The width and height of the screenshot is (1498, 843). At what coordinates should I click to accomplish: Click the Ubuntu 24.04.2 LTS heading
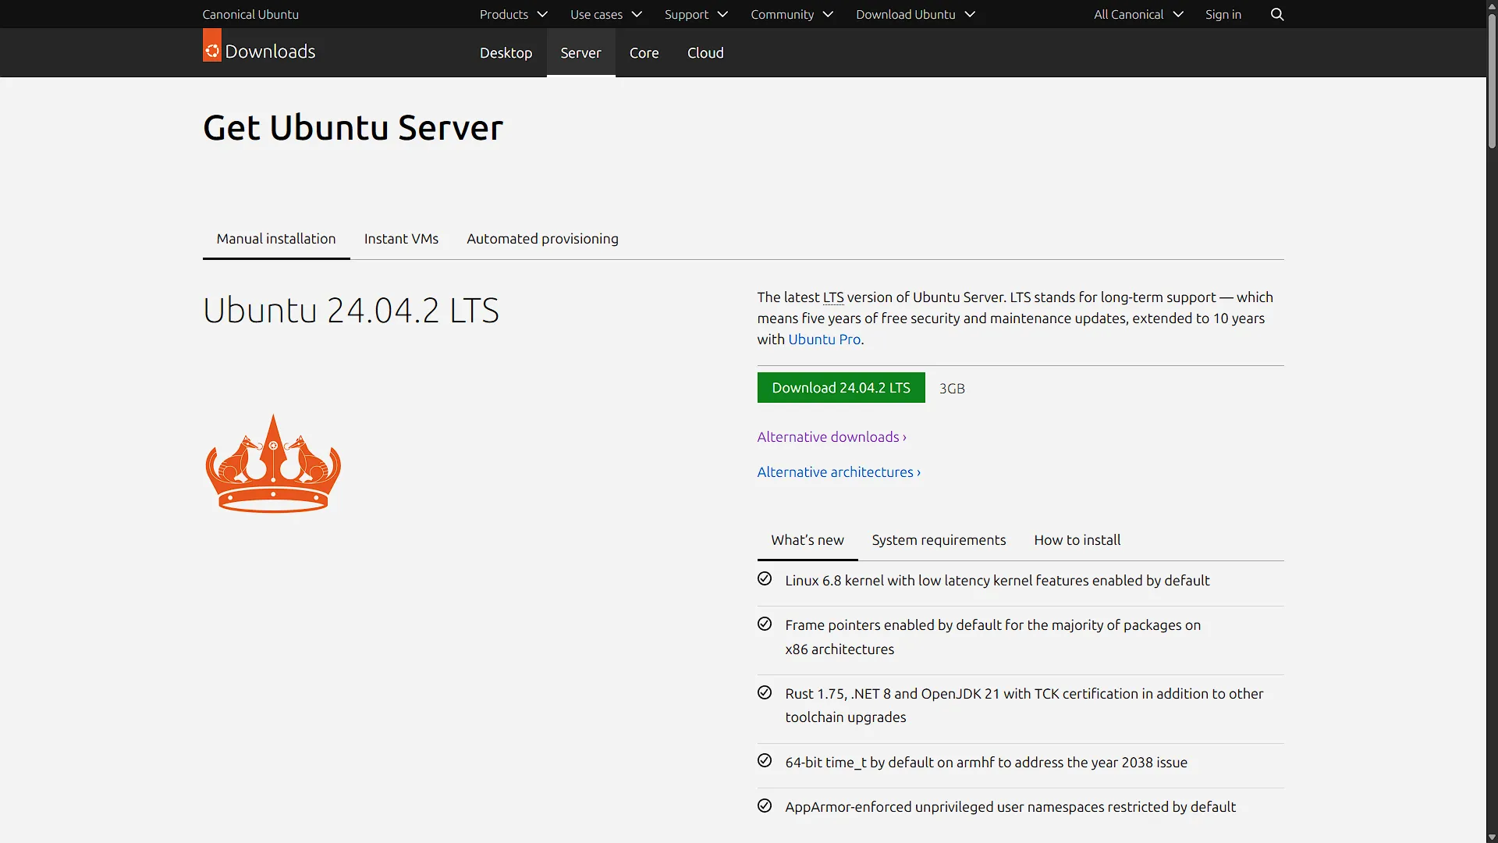click(351, 311)
